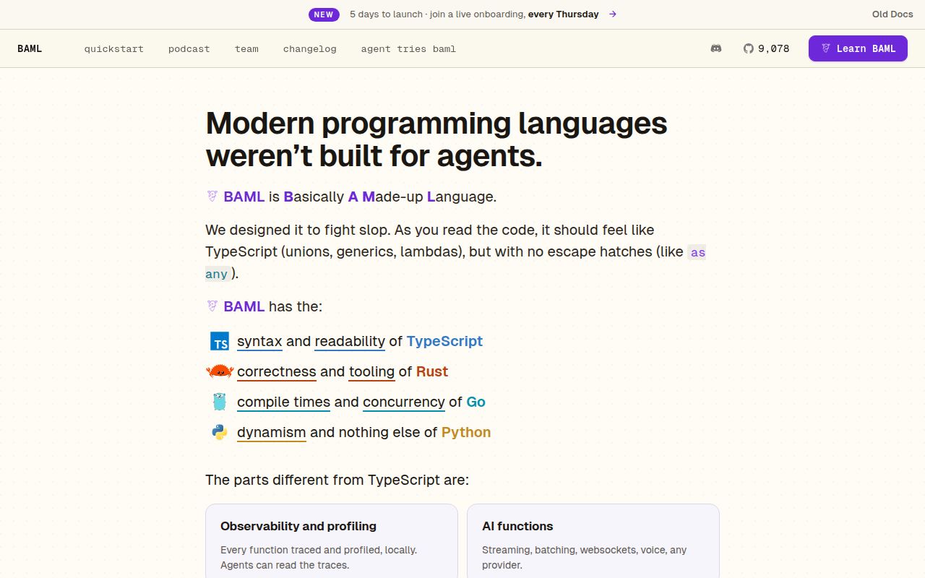Click the purple 'BAML' word before 'has the:'
The height and width of the screenshot is (578, 925).
[244, 306]
